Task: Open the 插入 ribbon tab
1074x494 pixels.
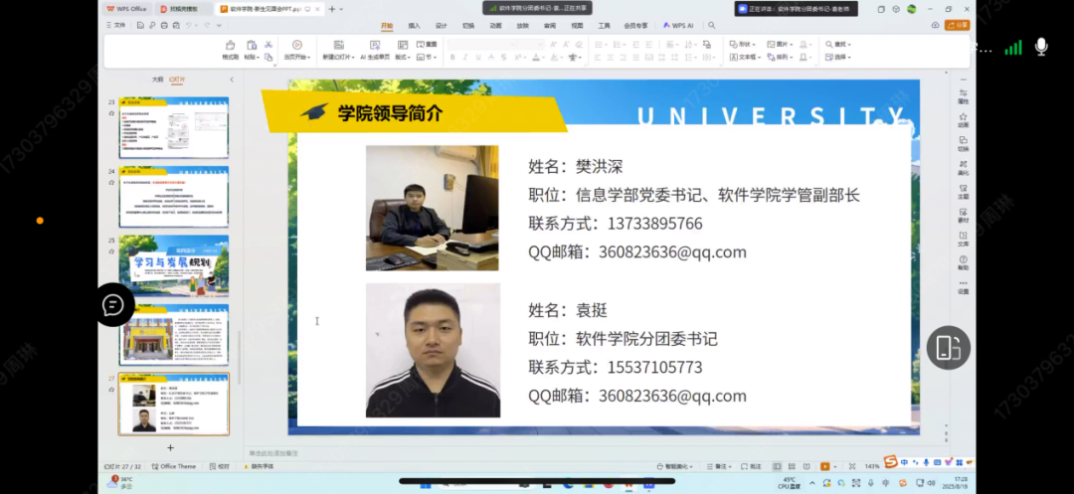Action: 414,26
